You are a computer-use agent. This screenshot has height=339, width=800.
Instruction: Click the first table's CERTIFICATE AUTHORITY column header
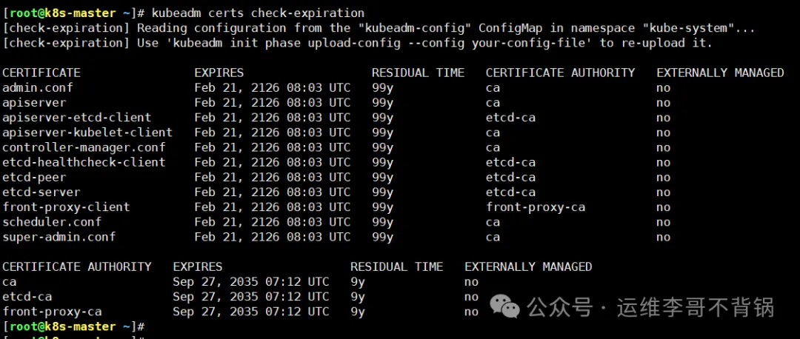[560, 73]
